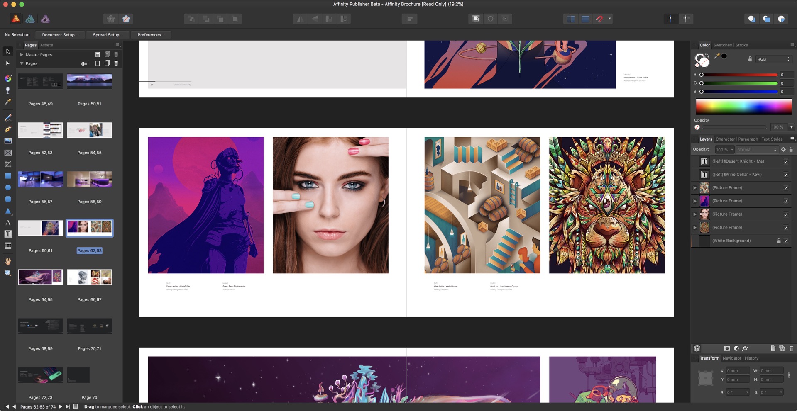The image size is (797, 411).
Task: Open the Normal blend mode dropdown
Action: (x=756, y=149)
